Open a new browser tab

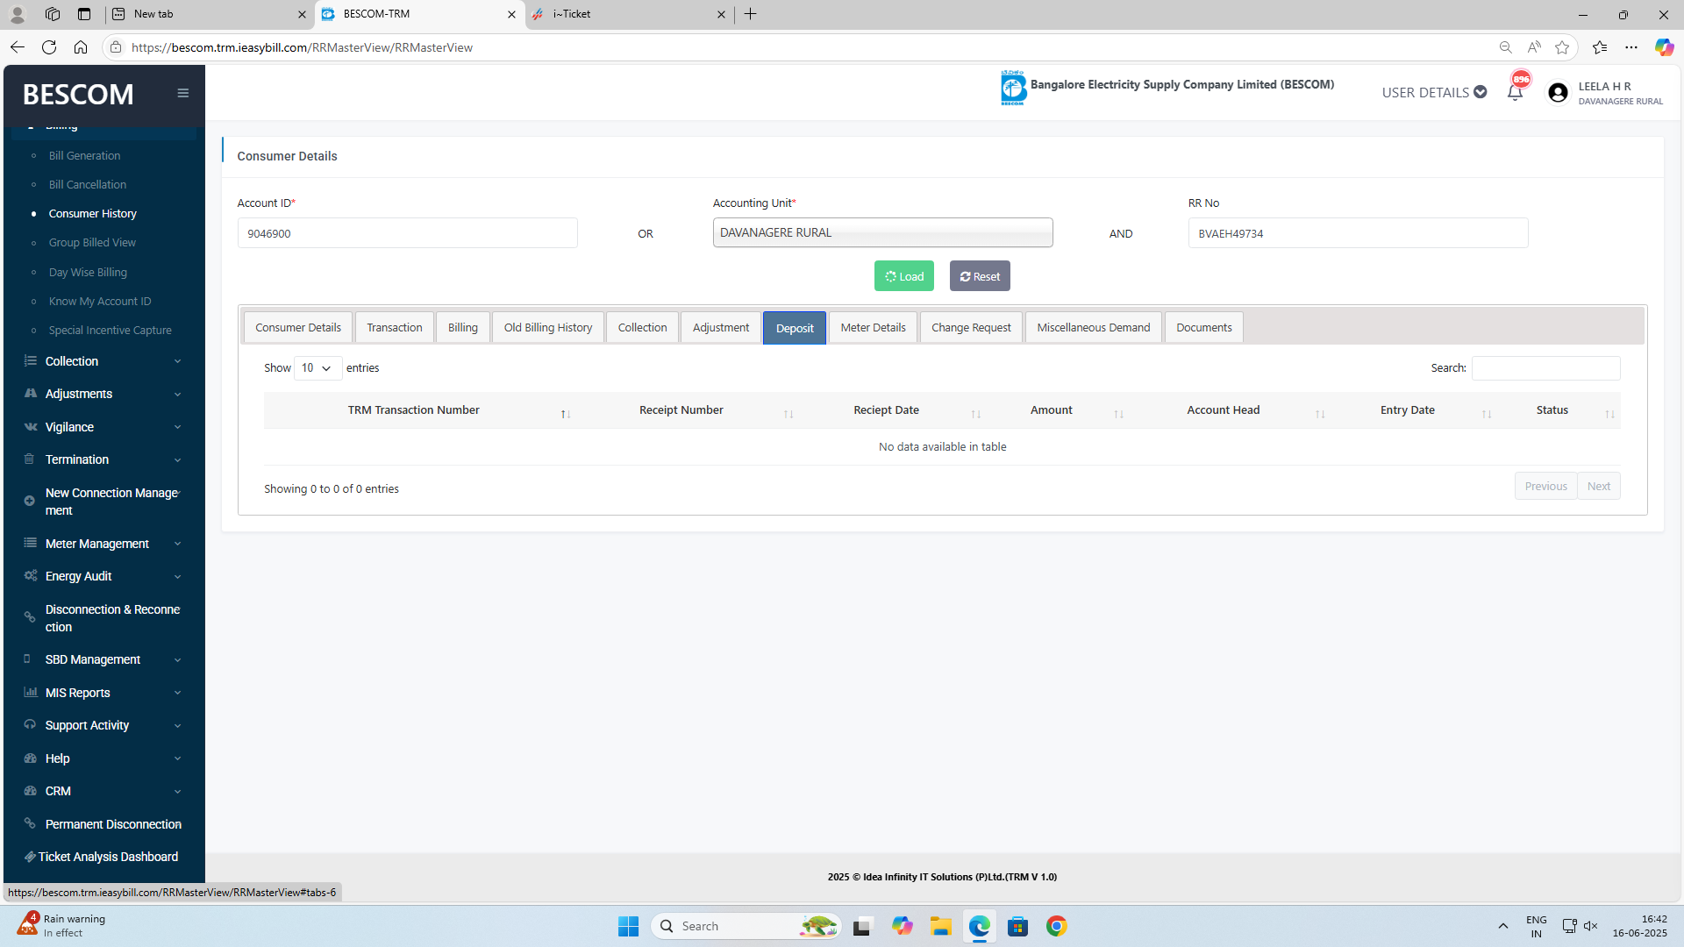(751, 14)
